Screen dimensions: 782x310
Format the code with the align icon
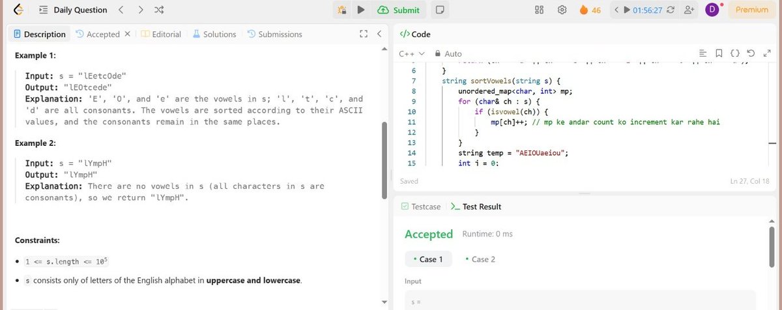coord(702,53)
